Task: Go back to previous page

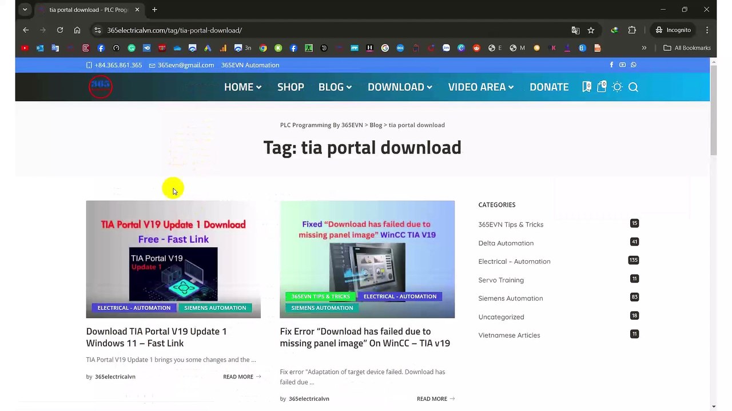Action: [26, 30]
